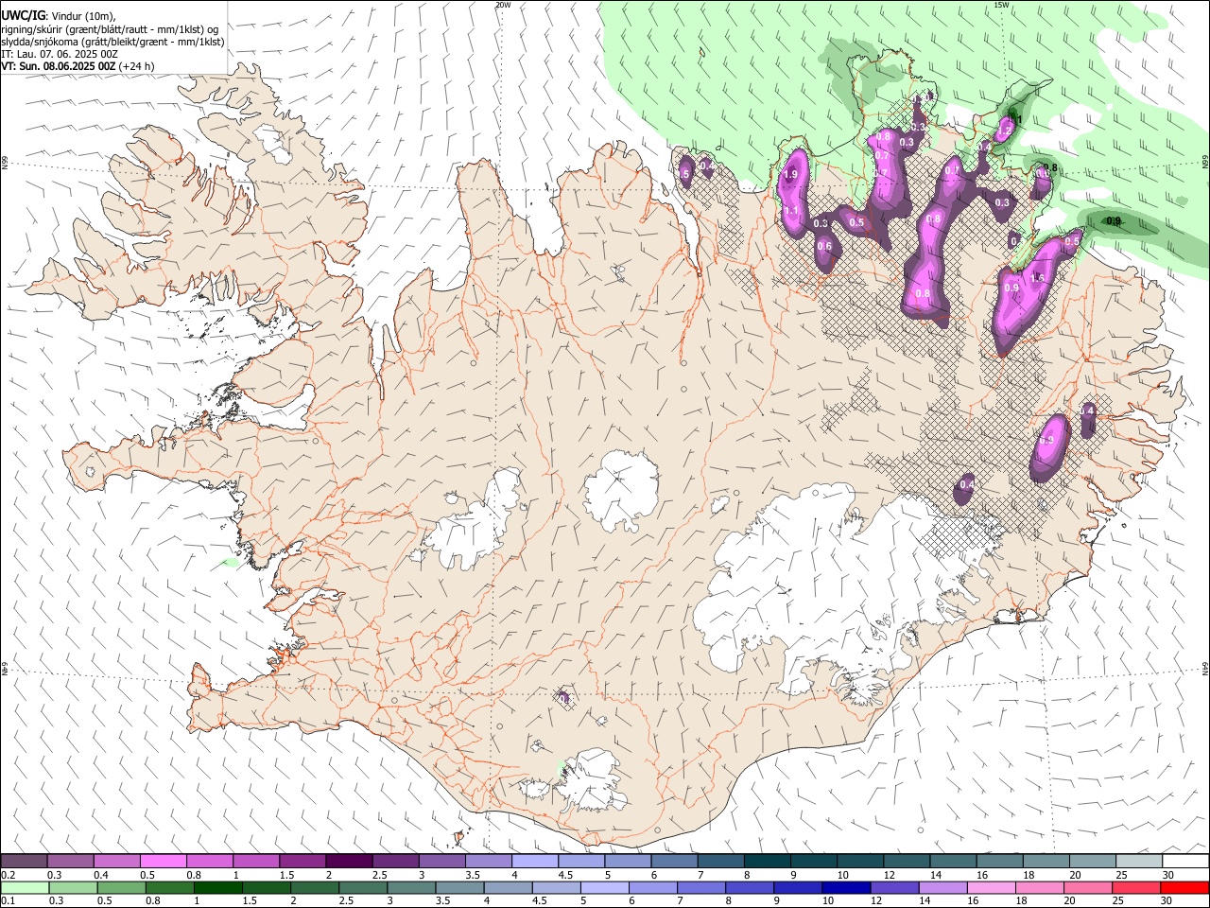Select the deep navy swatch between lower-row 10 and 12
Viewport: 1210px width, 908px height.
tap(846, 887)
